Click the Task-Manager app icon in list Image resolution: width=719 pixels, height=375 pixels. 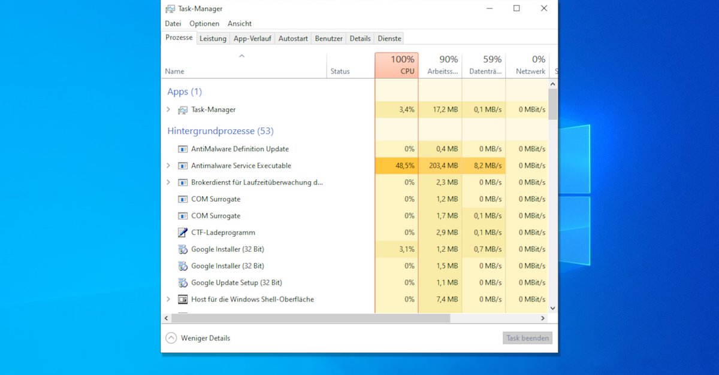pos(183,110)
